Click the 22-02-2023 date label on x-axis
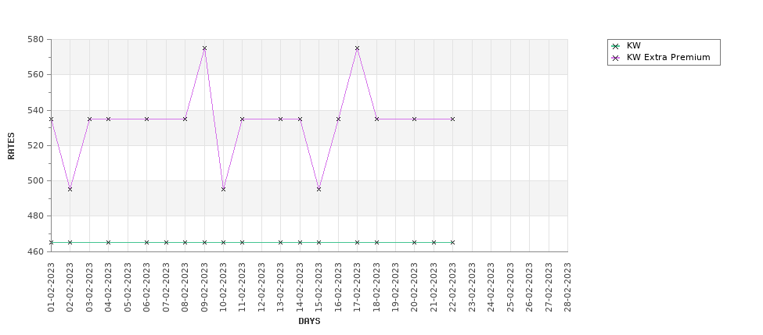The height and width of the screenshot is (335, 763). (452, 287)
